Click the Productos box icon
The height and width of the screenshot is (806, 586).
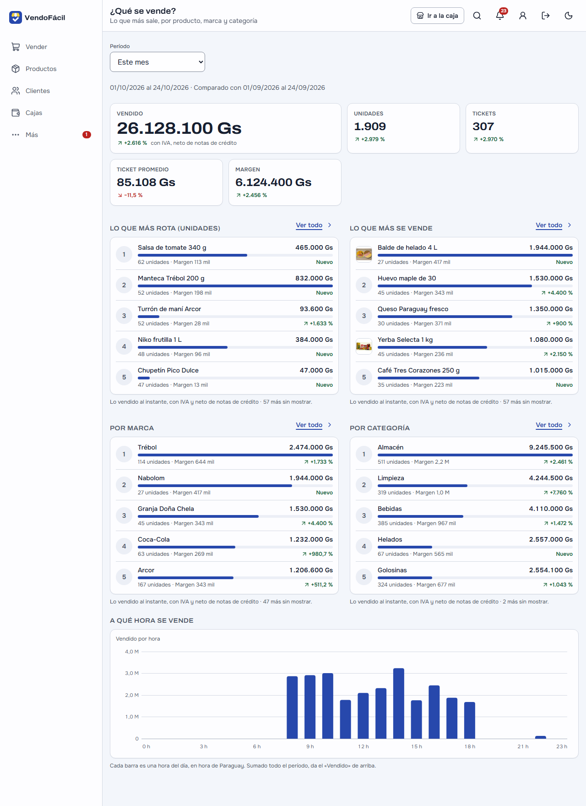coord(16,69)
